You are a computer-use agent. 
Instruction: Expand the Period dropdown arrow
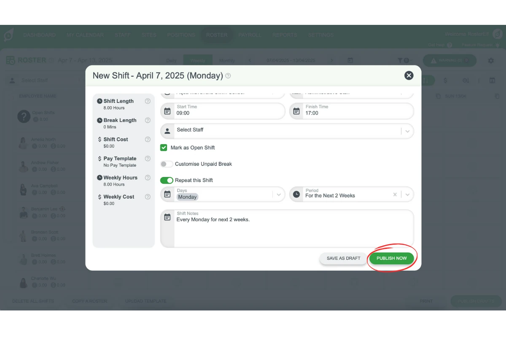pos(407,195)
